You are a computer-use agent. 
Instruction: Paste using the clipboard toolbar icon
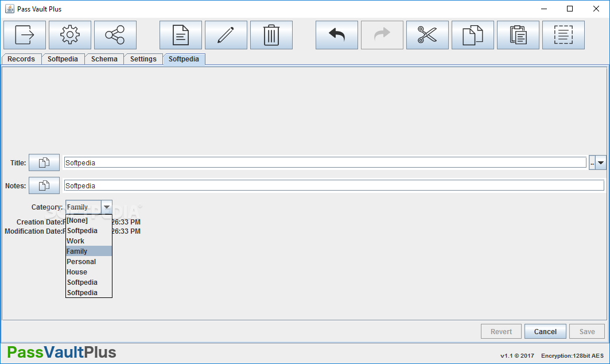pos(518,35)
